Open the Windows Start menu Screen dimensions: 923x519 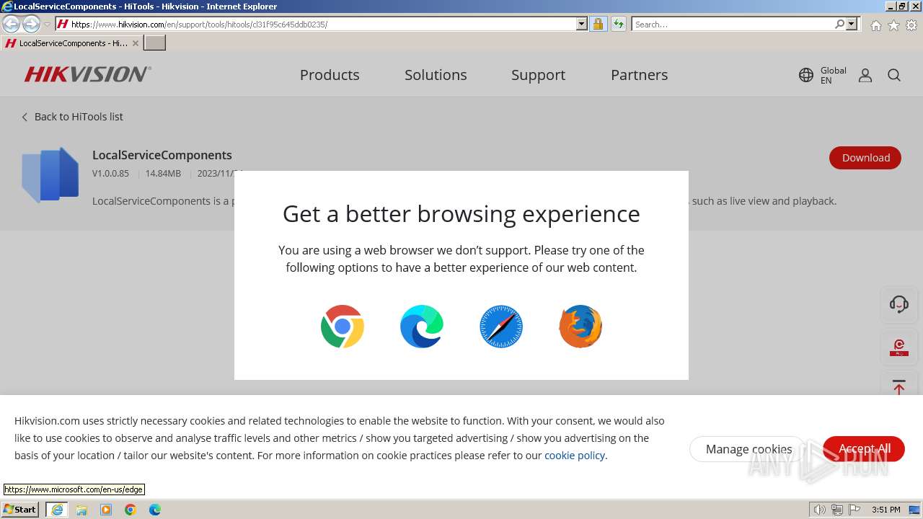click(x=20, y=510)
